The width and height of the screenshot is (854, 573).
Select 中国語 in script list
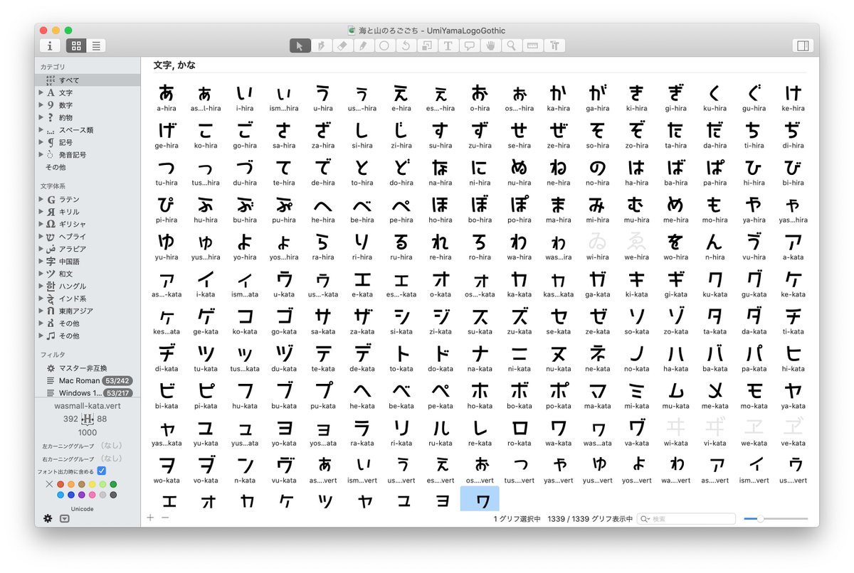pyautogui.click(x=69, y=261)
